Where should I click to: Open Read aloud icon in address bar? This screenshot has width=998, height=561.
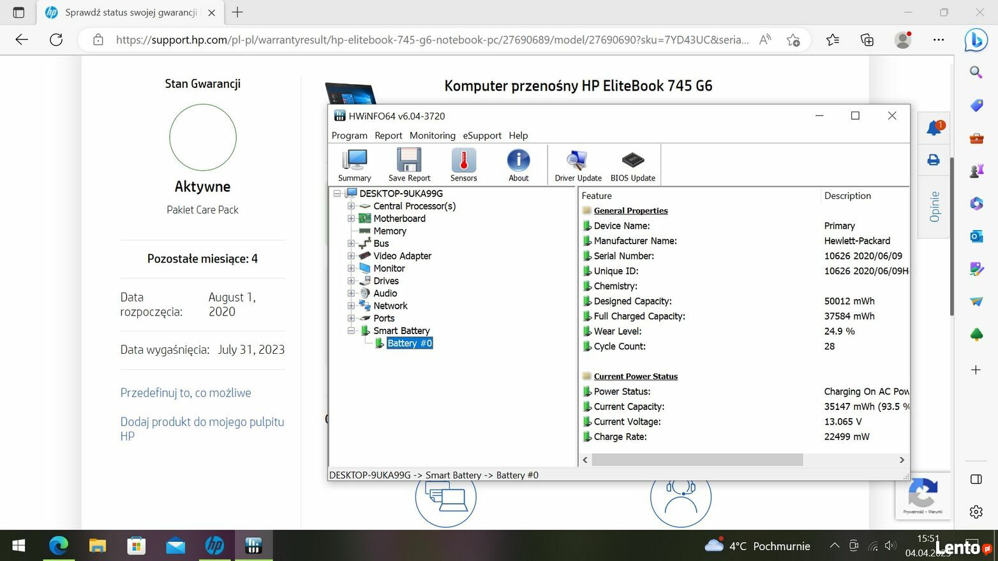765,40
